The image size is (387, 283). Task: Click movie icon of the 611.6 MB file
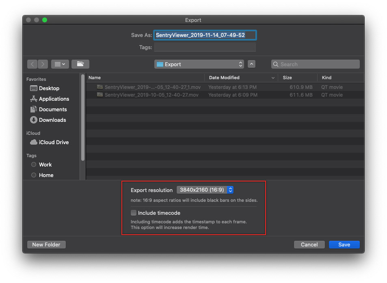coord(100,95)
